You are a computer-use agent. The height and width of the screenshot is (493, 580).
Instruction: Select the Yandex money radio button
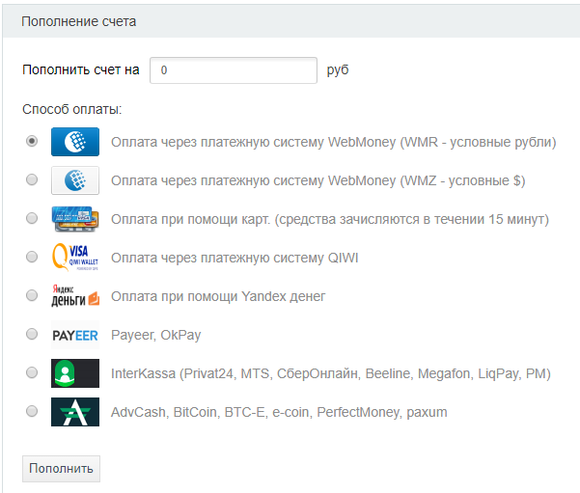point(32,295)
